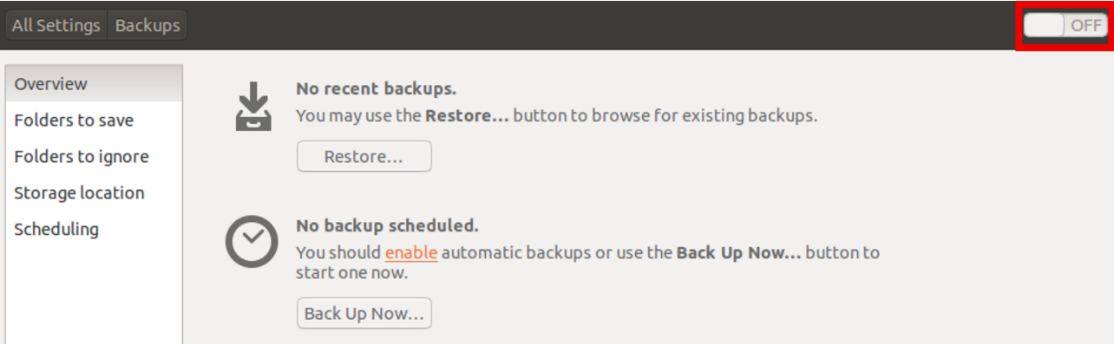Image resolution: width=1114 pixels, height=345 pixels.
Task: Click the No backup scheduled heading
Action: (387, 226)
